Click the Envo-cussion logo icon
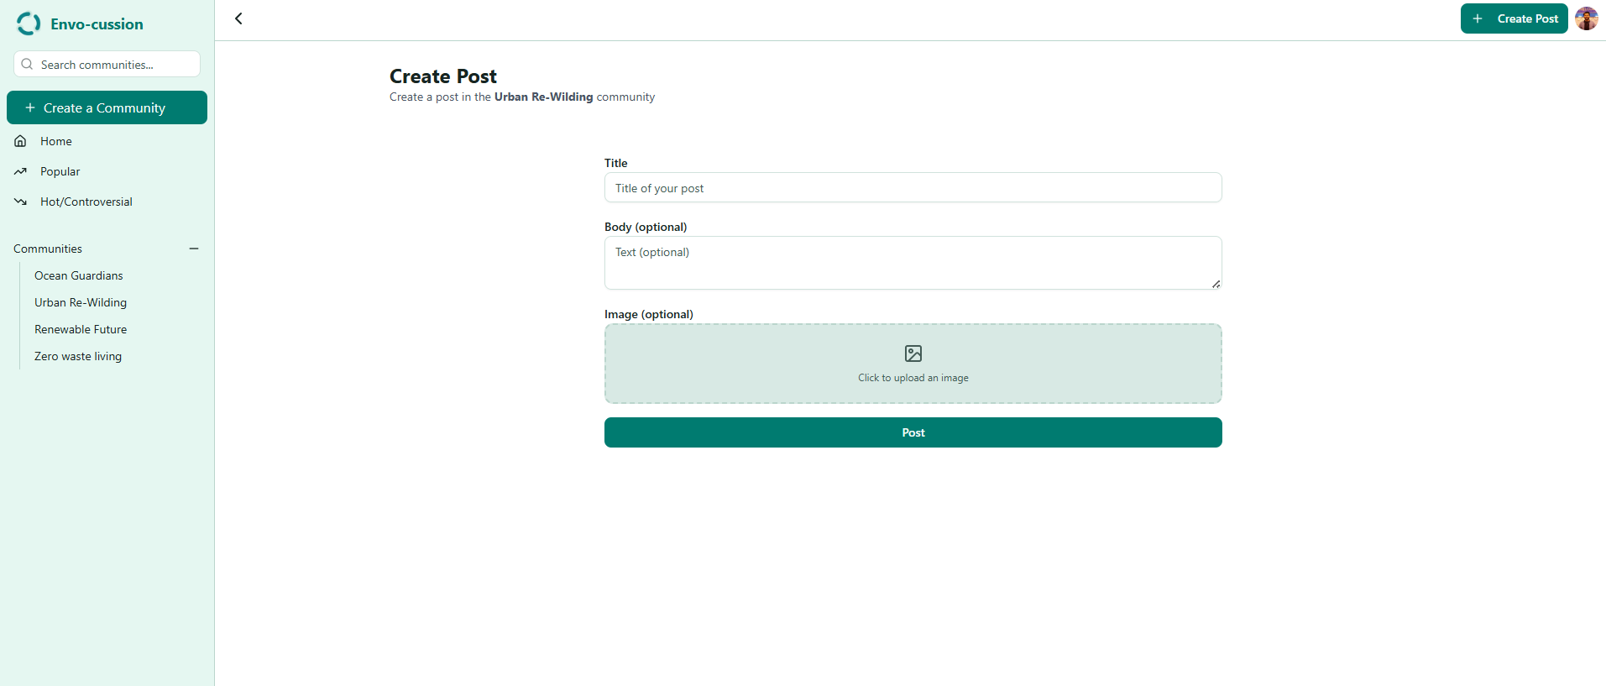 click(29, 24)
